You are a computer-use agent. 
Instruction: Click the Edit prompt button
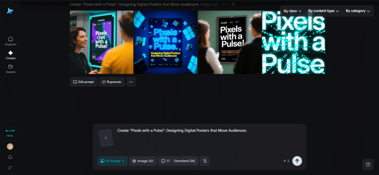(x=84, y=82)
